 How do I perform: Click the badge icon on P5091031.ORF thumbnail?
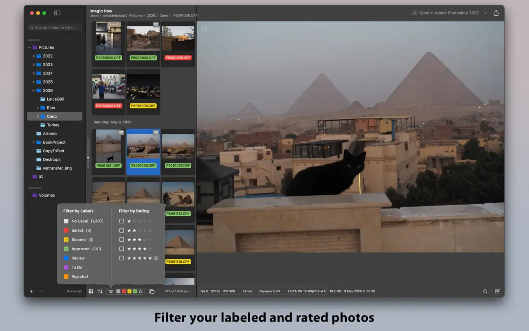pos(121,133)
